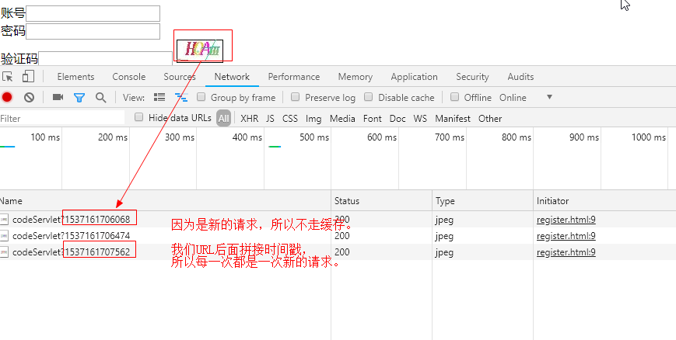This screenshot has width=676, height=340.
Task: Select request codeServlet?1537161706068
Action: pos(71,220)
